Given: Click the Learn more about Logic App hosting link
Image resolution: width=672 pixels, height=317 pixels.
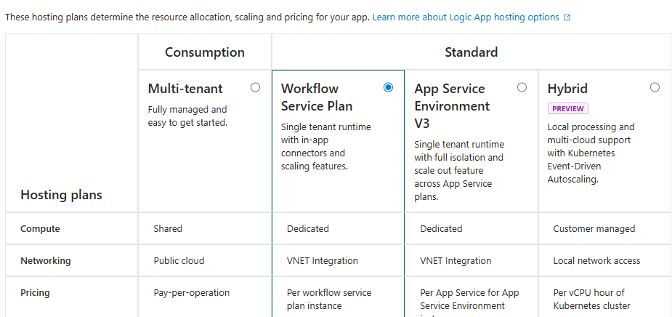Looking at the screenshot, I should (x=466, y=17).
